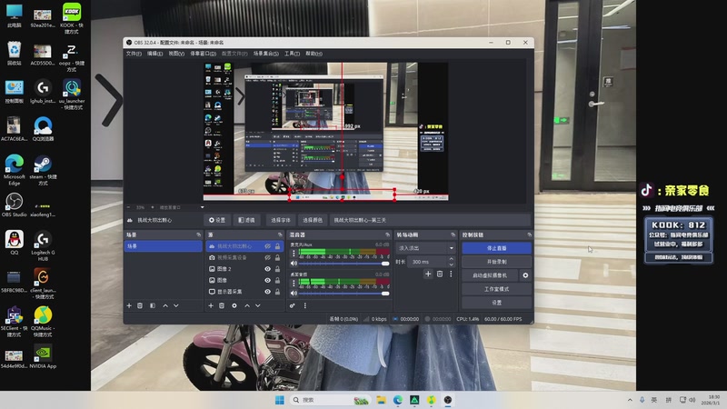Open source properties gear in the 源 panel toolbar
Viewport: 727px width, 409px height.
[x=234, y=305]
